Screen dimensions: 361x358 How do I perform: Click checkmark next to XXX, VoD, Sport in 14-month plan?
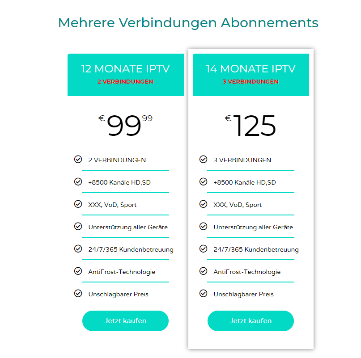[203, 204]
